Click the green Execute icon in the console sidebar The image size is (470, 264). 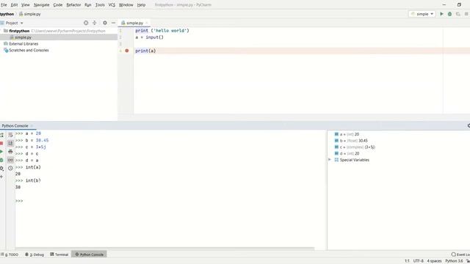pyautogui.click(x=1, y=152)
